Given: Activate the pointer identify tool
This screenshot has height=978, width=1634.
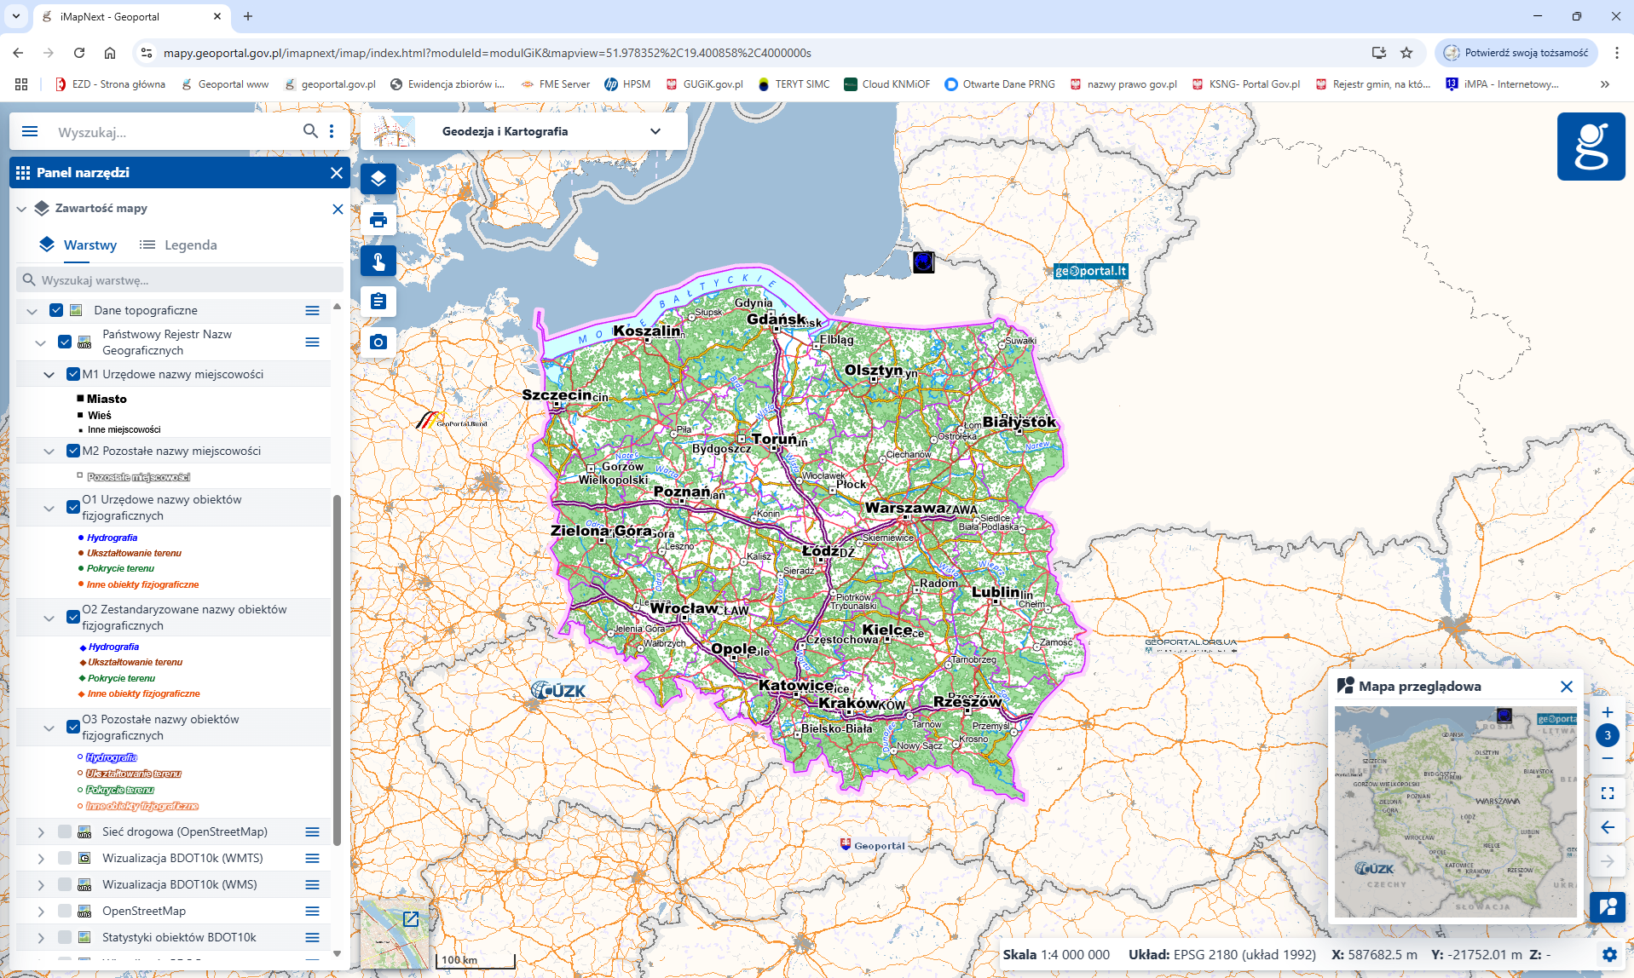Looking at the screenshot, I should click(378, 261).
